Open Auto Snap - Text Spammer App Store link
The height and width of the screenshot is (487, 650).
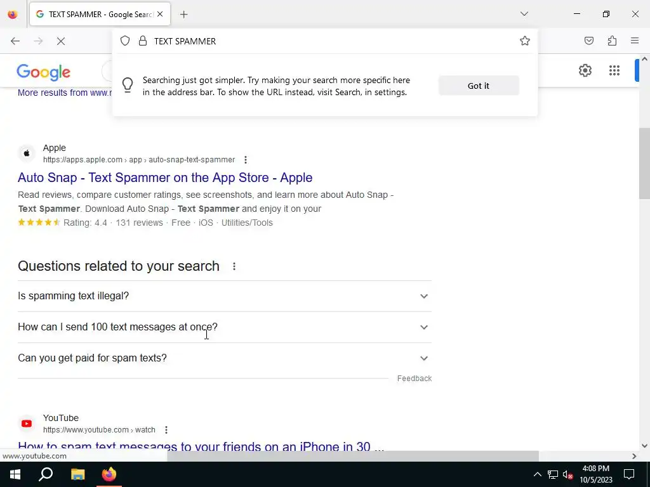click(165, 178)
